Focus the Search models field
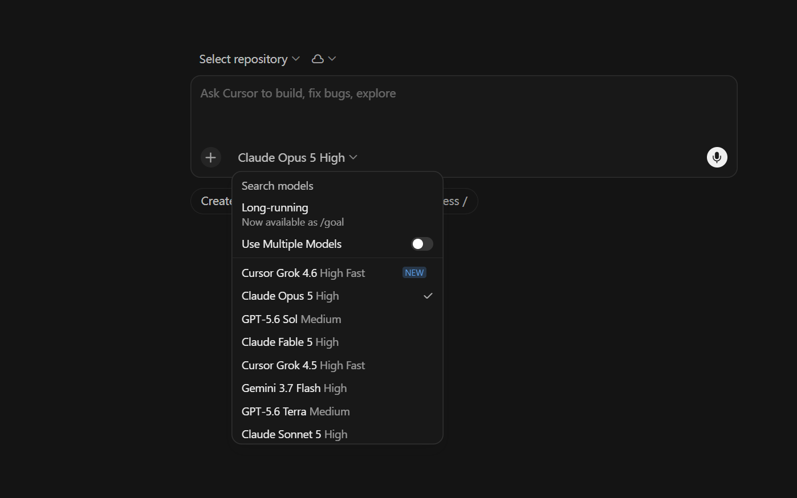The image size is (797, 498). click(x=337, y=186)
